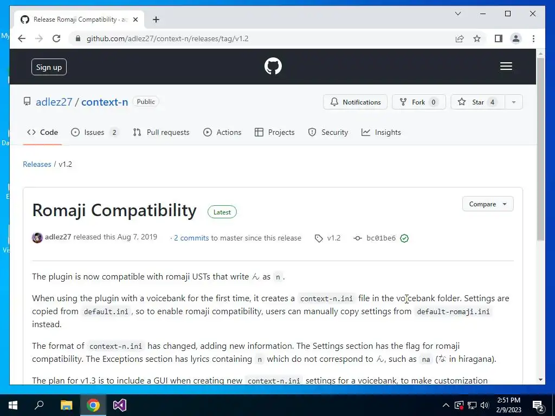Click the Chrome taskbar icon
The image size is (555, 416).
click(93, 405)
